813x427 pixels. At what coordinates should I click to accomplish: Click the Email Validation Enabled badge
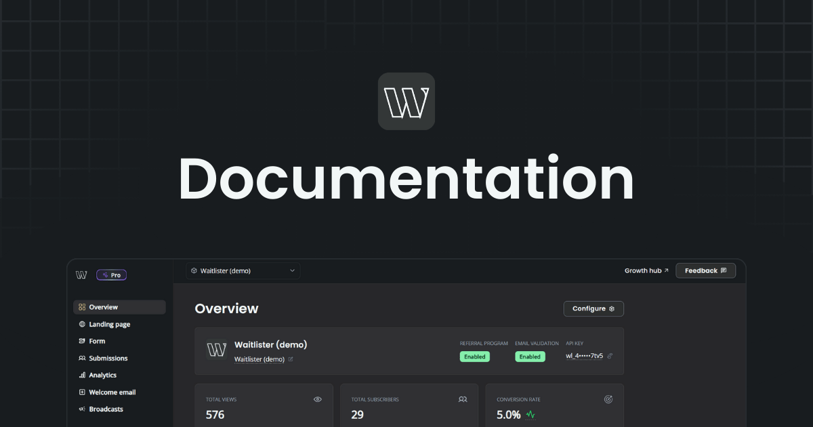pos(530,357)
